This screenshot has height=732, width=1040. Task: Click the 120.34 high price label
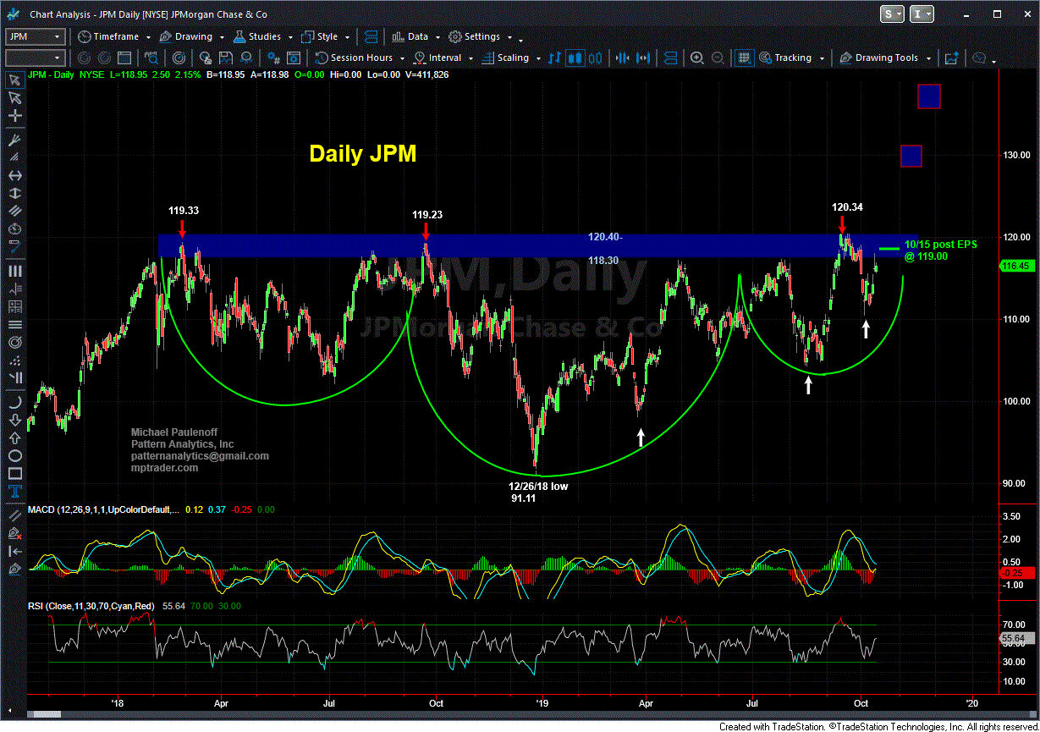click(x=847, y=206)
